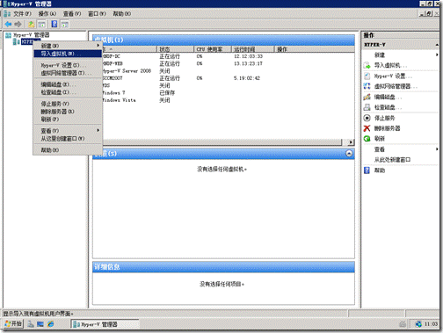443x333 pixels.
Task: Expand 新建 submenu arrow in actions pane
Action: (437, 54)
